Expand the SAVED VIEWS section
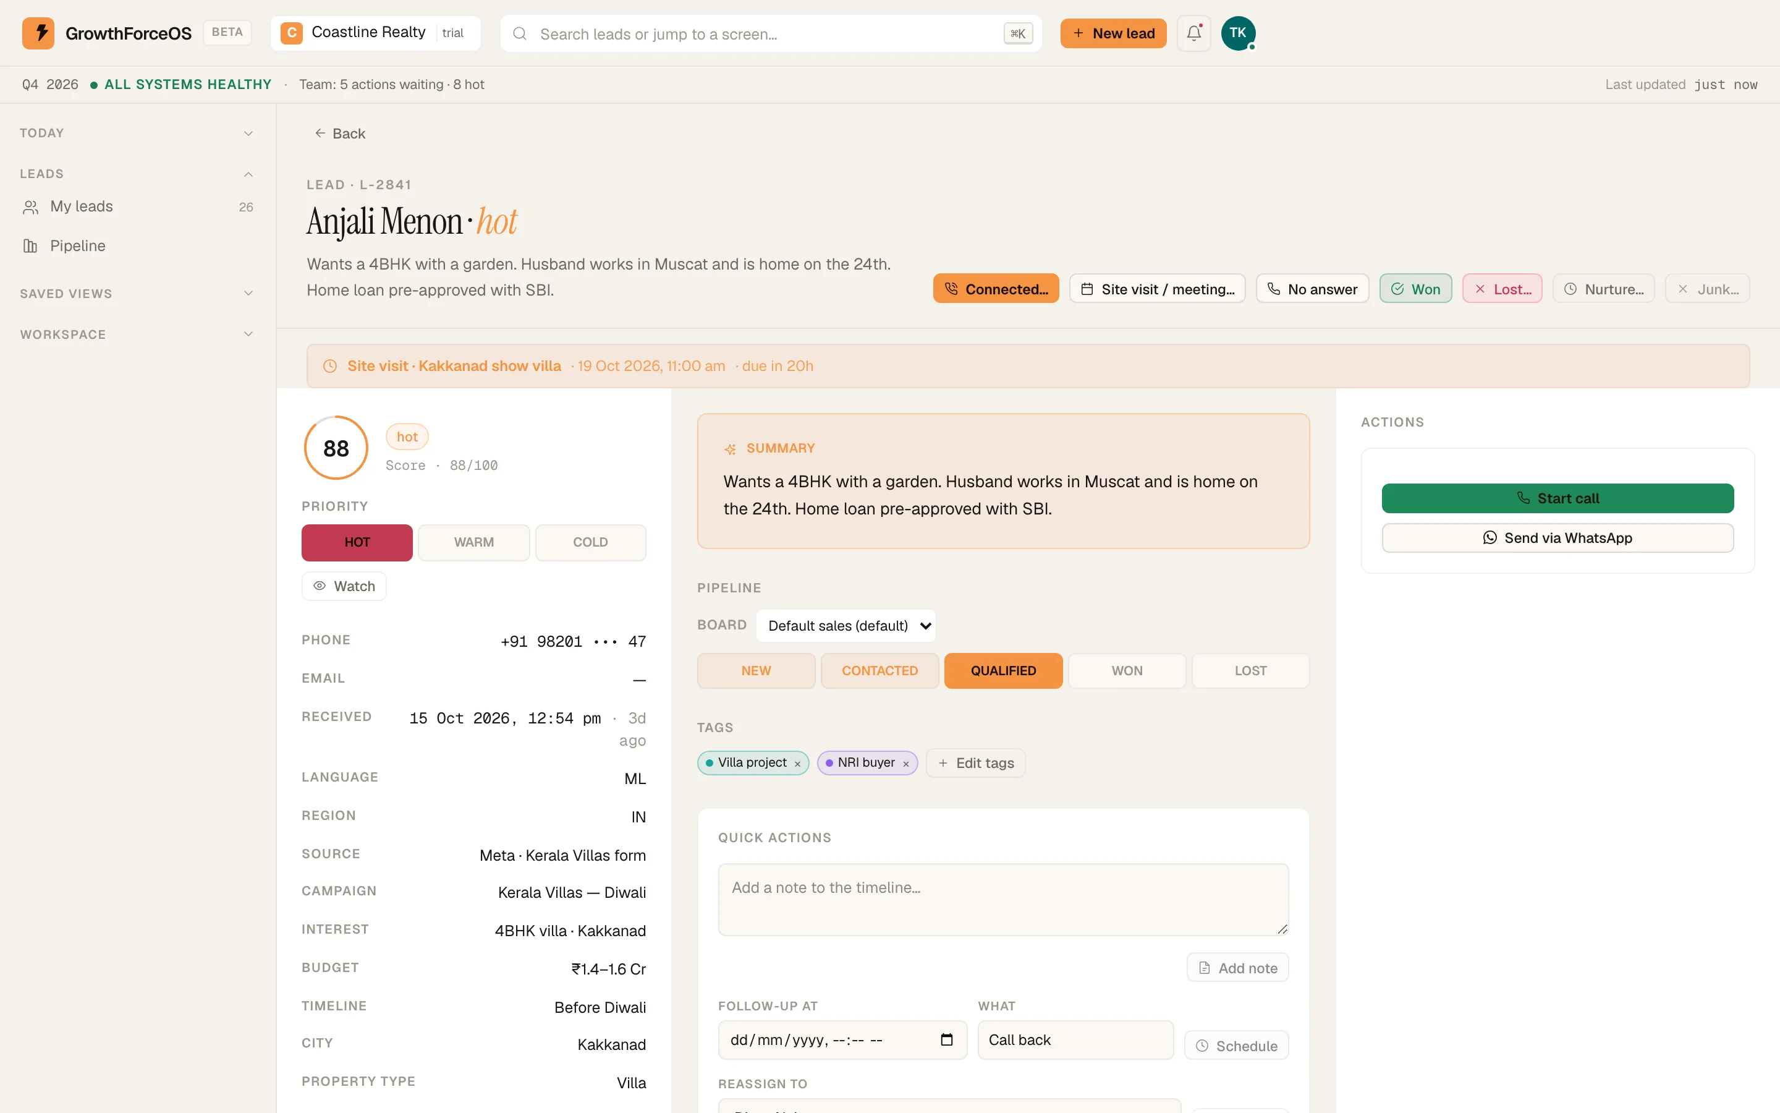Screen dimensions: 1780x1113 coord(138,294)
